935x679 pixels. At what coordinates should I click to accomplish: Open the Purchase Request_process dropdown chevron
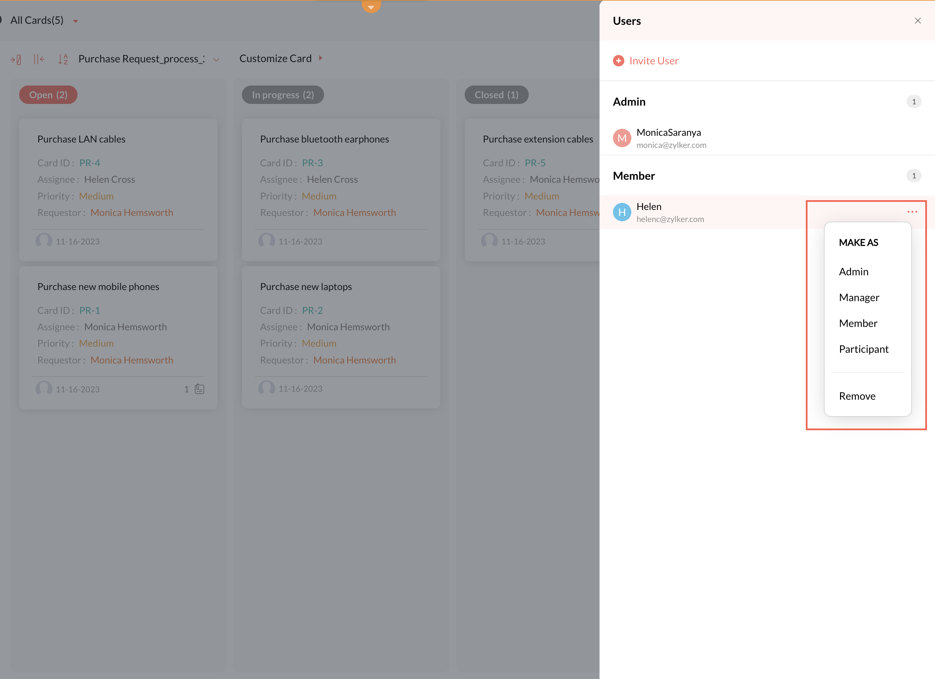216,60
